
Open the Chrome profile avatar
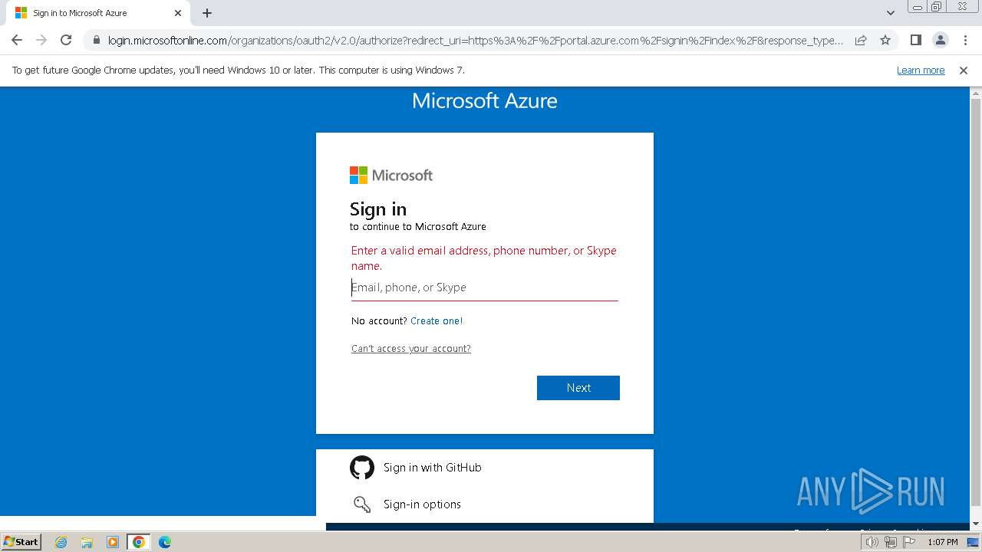point(940,40)
